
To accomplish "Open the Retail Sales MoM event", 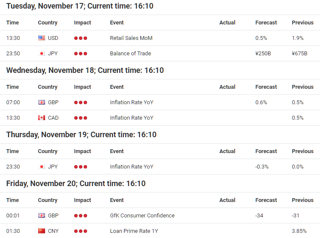I will click(131, 38).
